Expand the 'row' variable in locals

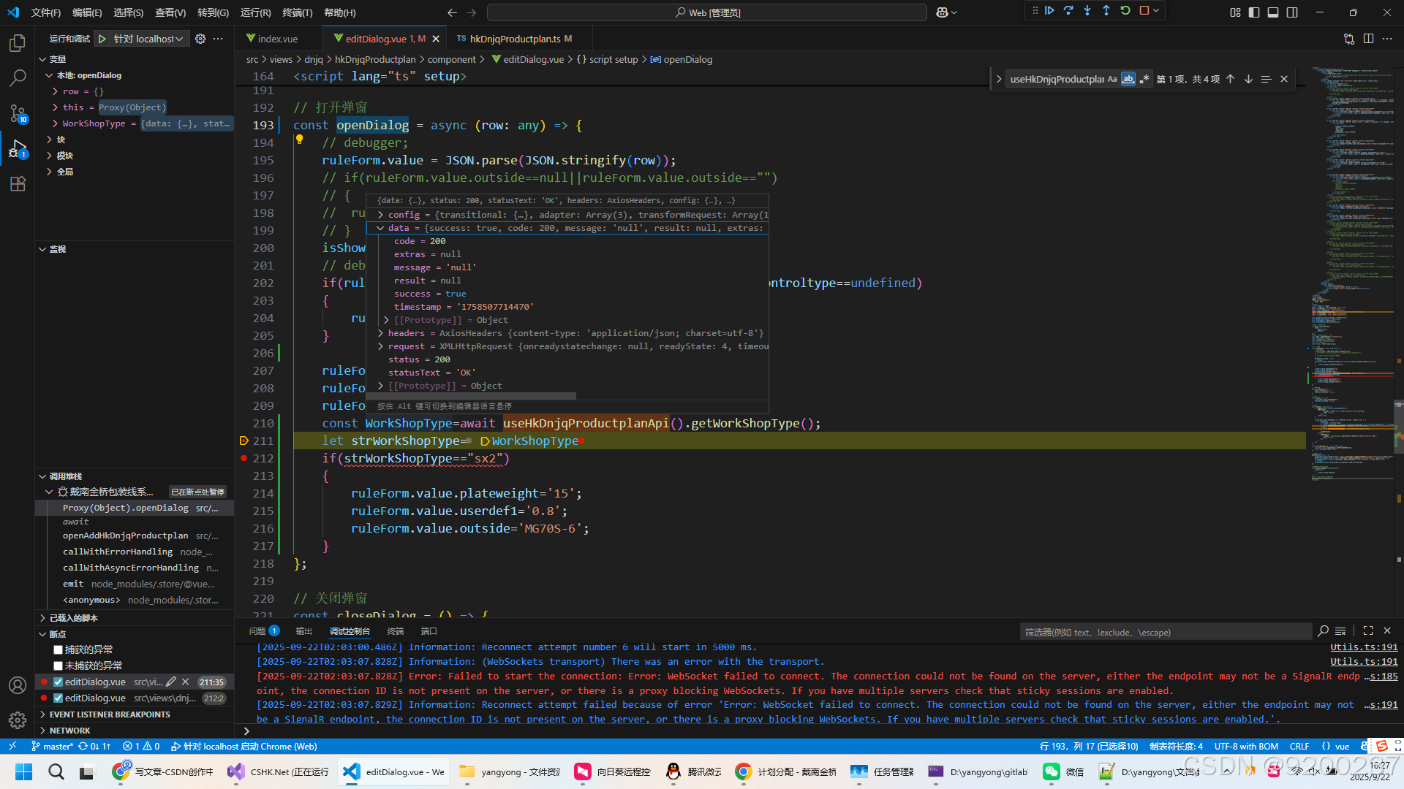[56, 91]
